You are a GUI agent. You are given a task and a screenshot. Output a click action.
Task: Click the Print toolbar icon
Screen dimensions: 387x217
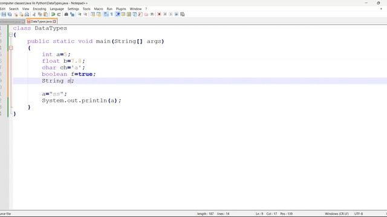tap(27, 14)
